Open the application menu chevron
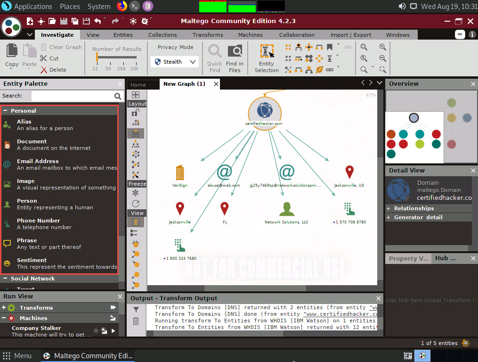The width and height of the screenshot is (478, 362). (30, 34)
